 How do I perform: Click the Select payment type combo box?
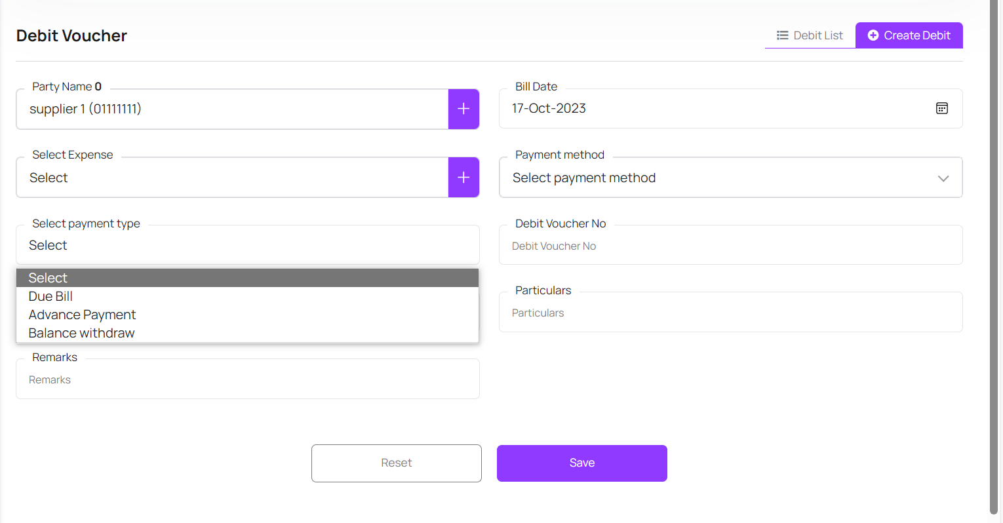[247, 245]
